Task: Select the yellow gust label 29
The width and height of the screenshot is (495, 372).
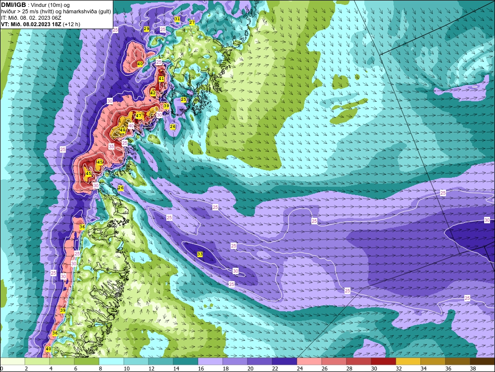Action: point(147,29)
